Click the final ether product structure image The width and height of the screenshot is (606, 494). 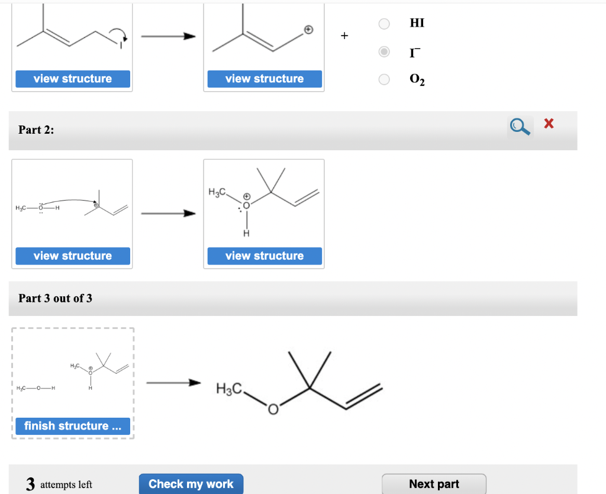point(296,385)
